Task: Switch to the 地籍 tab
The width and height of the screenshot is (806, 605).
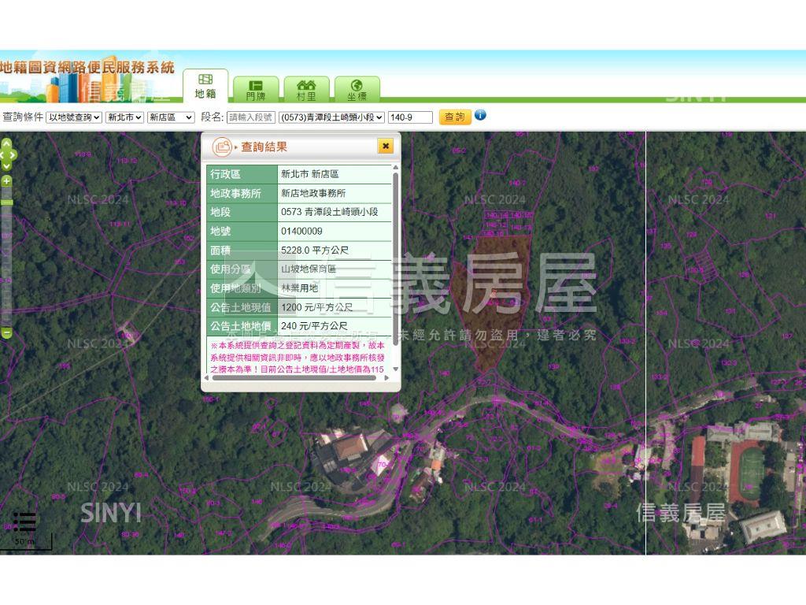Action: pos(205,86)
